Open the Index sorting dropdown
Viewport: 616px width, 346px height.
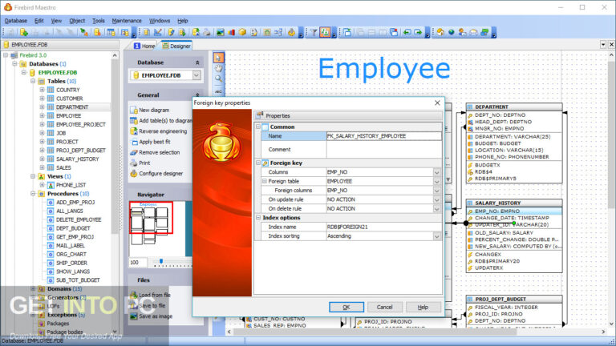point(437,236)
